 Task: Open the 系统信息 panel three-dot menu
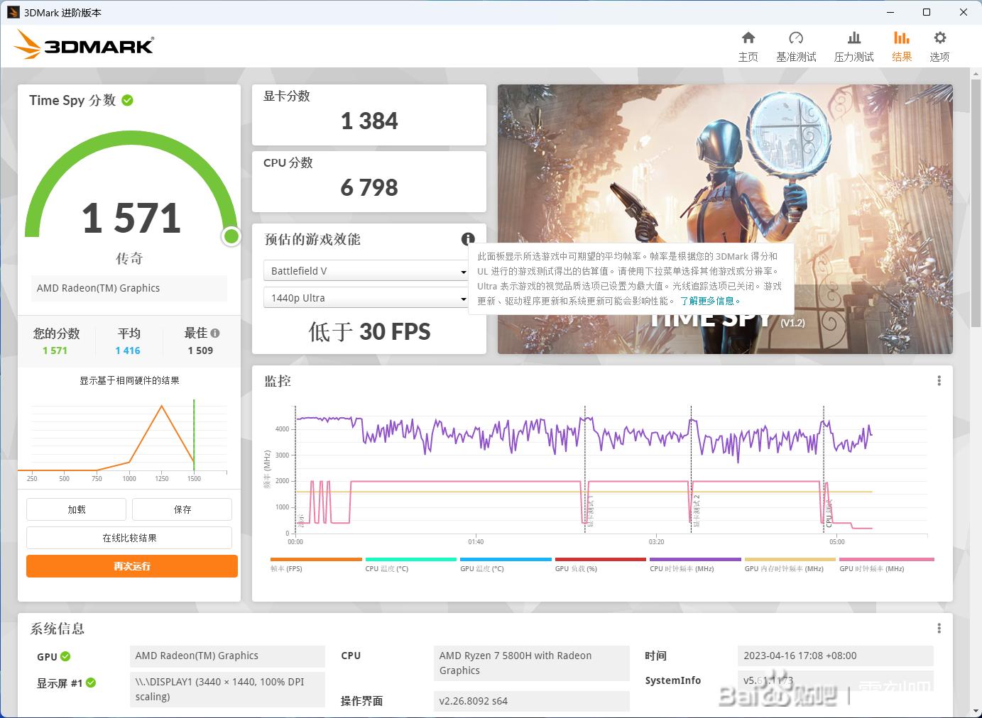point(939,629)
